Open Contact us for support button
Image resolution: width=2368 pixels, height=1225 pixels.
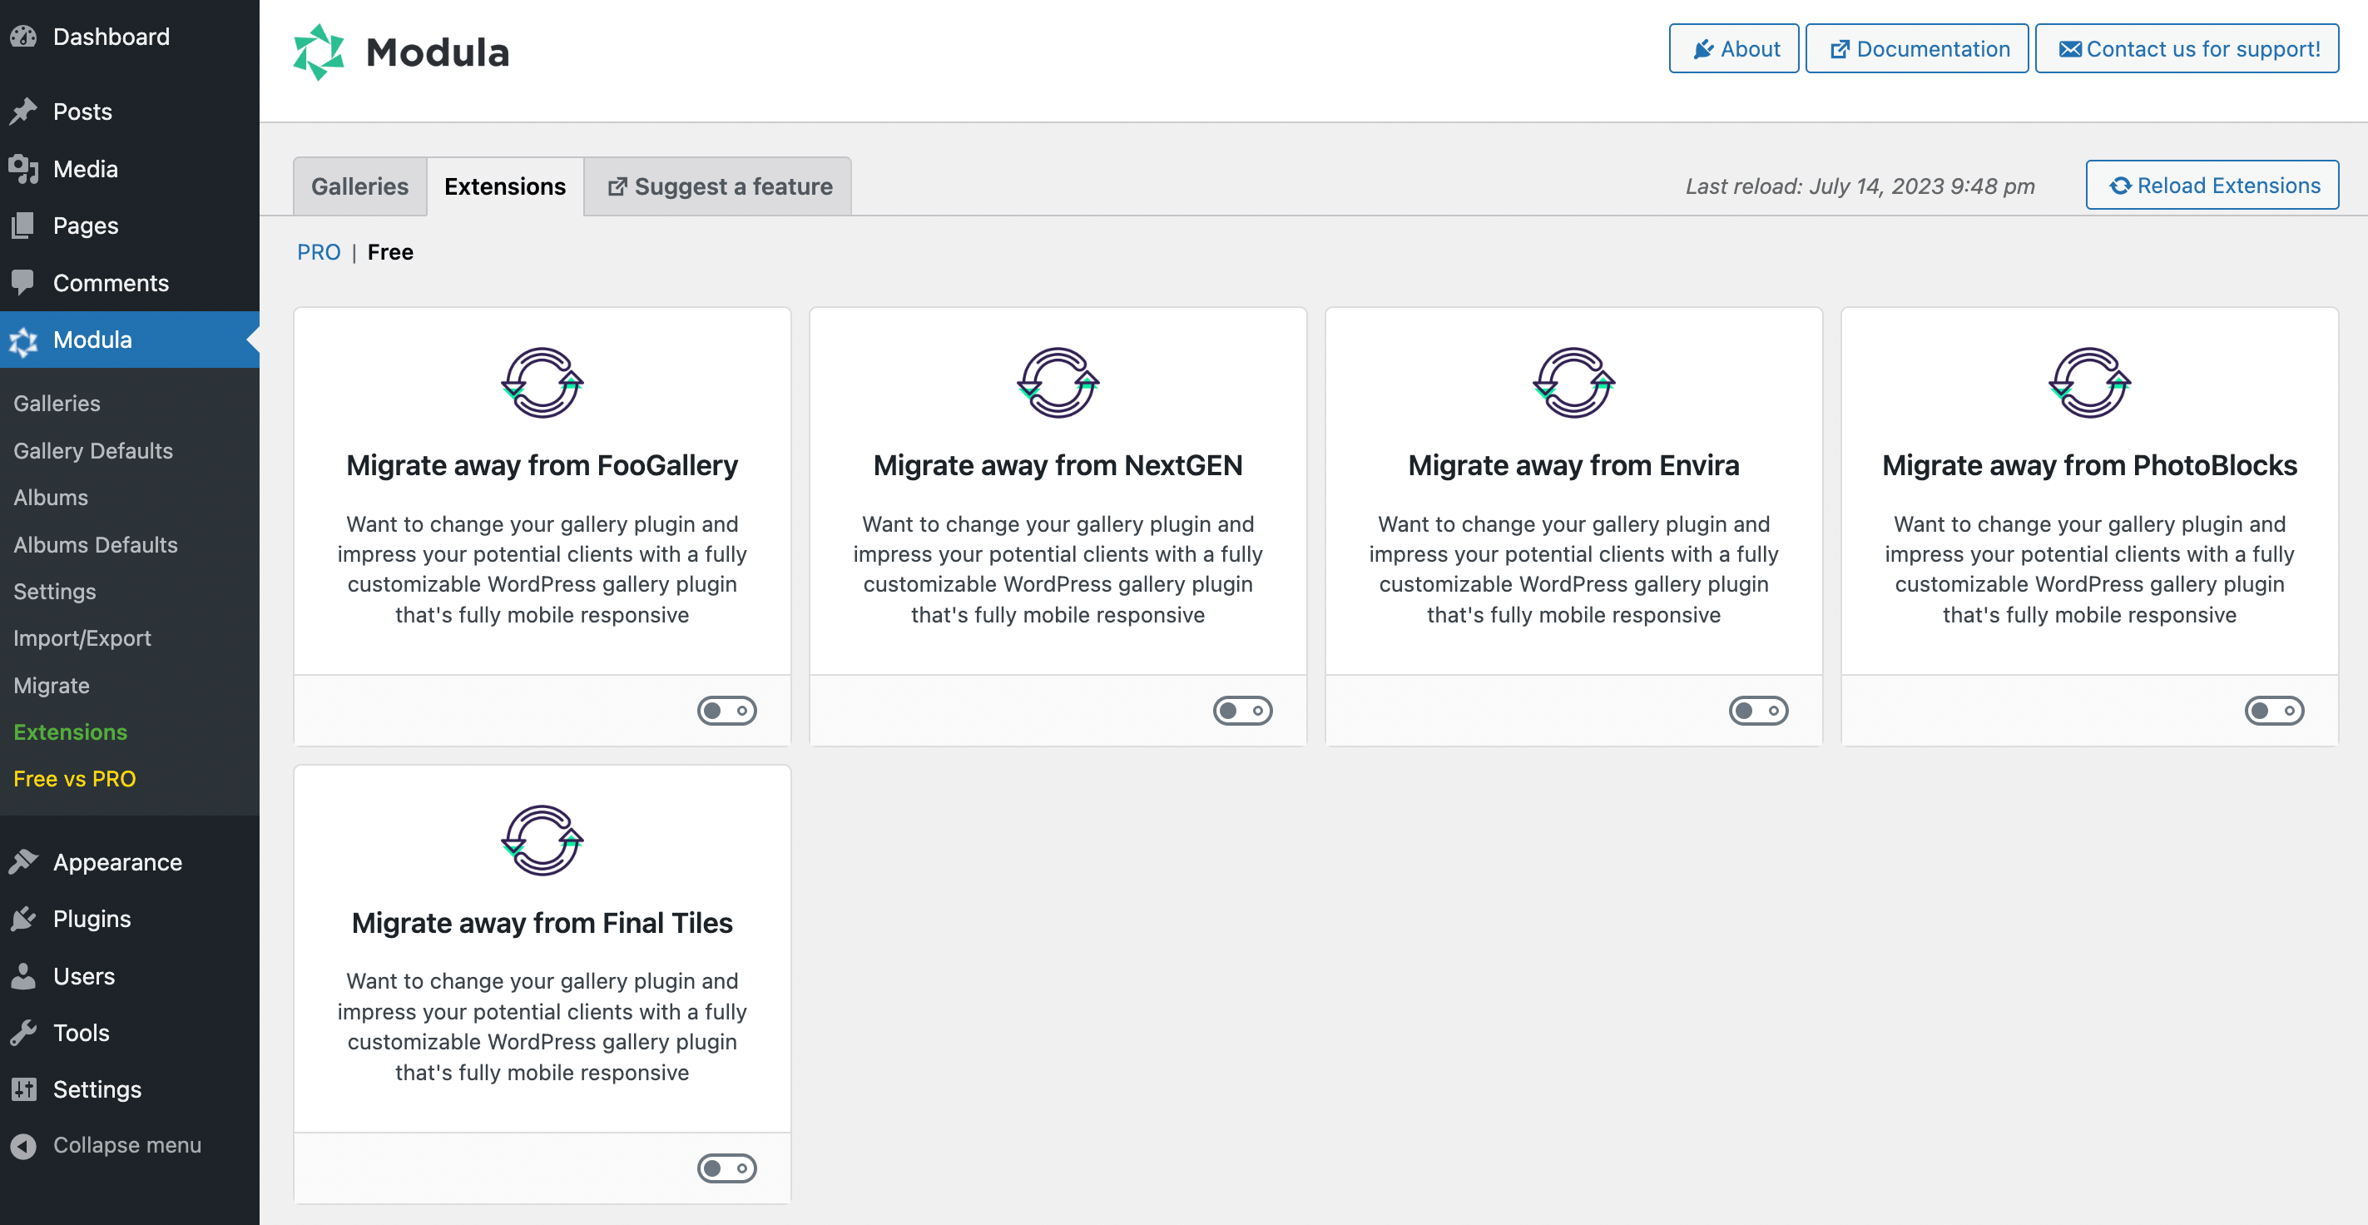click(2187, 49)
